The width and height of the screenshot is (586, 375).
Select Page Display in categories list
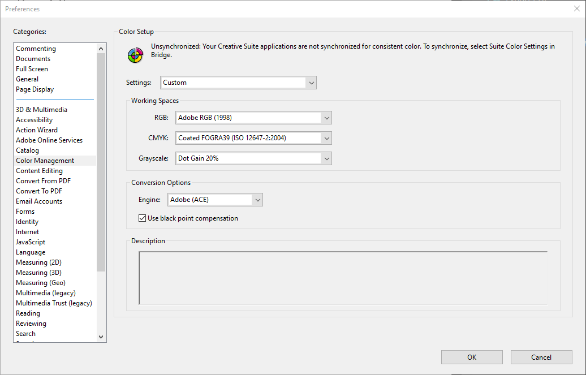pos(35,89)
